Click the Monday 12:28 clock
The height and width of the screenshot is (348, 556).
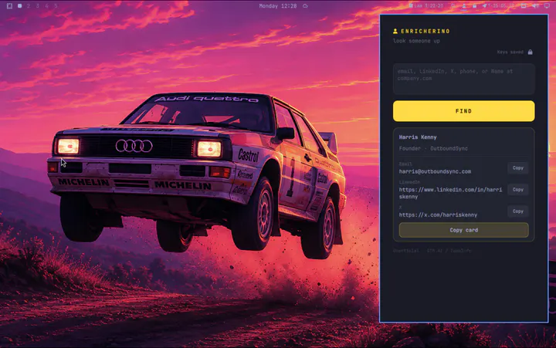278,6
